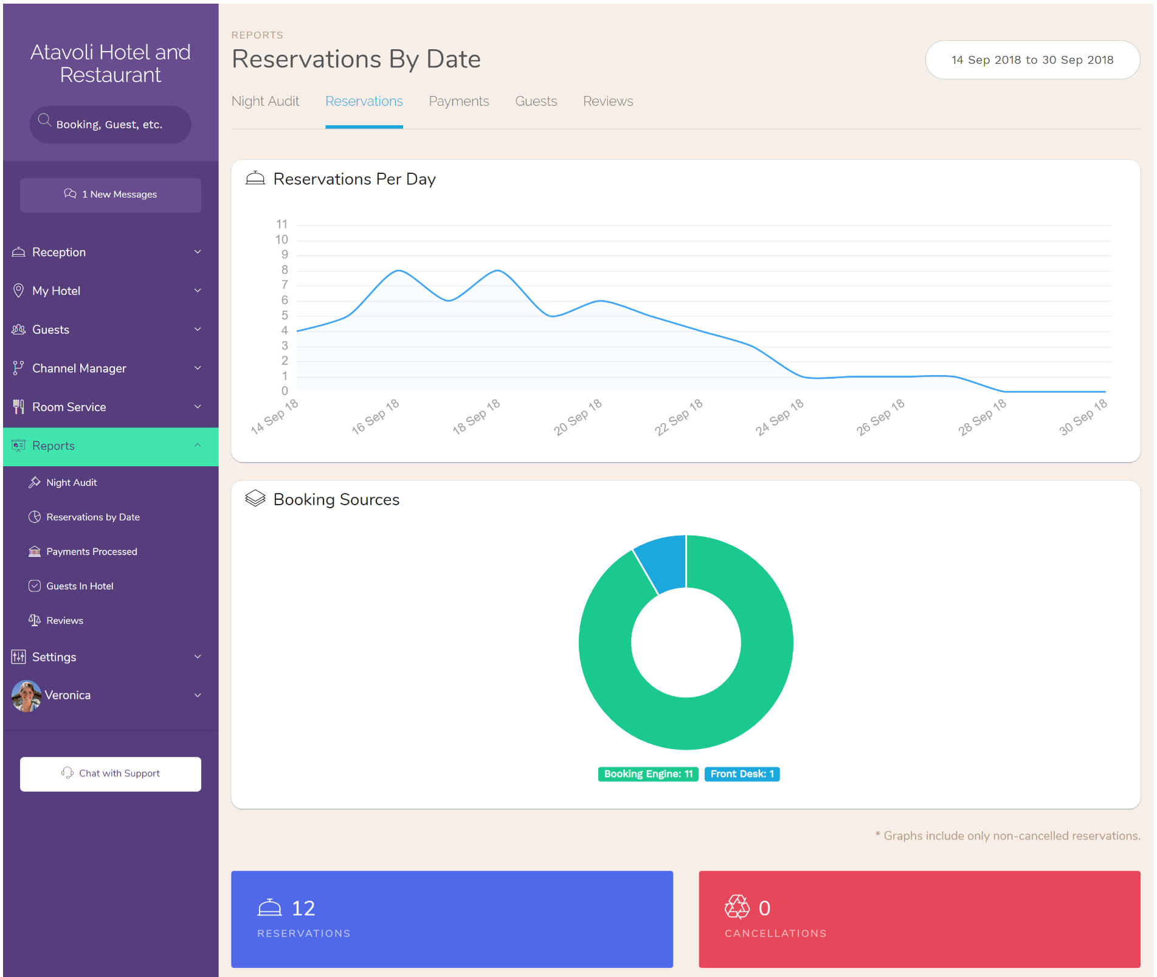Click the Channel Manager menu label
This screenshot has width=1157, height=977.
(x=79, y=368)
